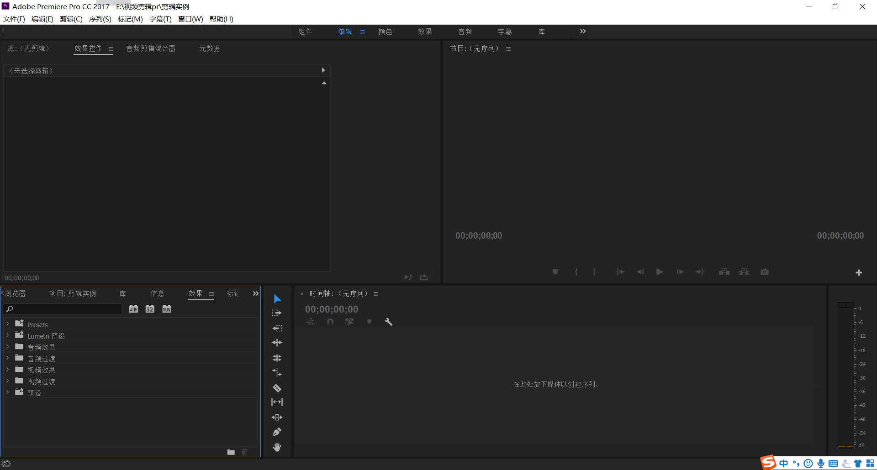Toggle the 32-bit Color effects filter
This screenshot has width=877, height=470.
click(150, 309)
